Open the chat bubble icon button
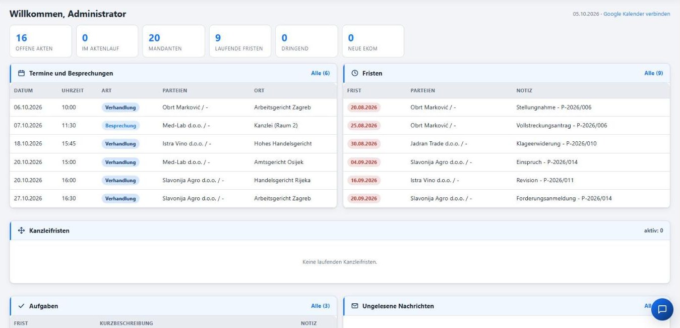The height and width of the screenshot is (328, 680). [662, 309]
